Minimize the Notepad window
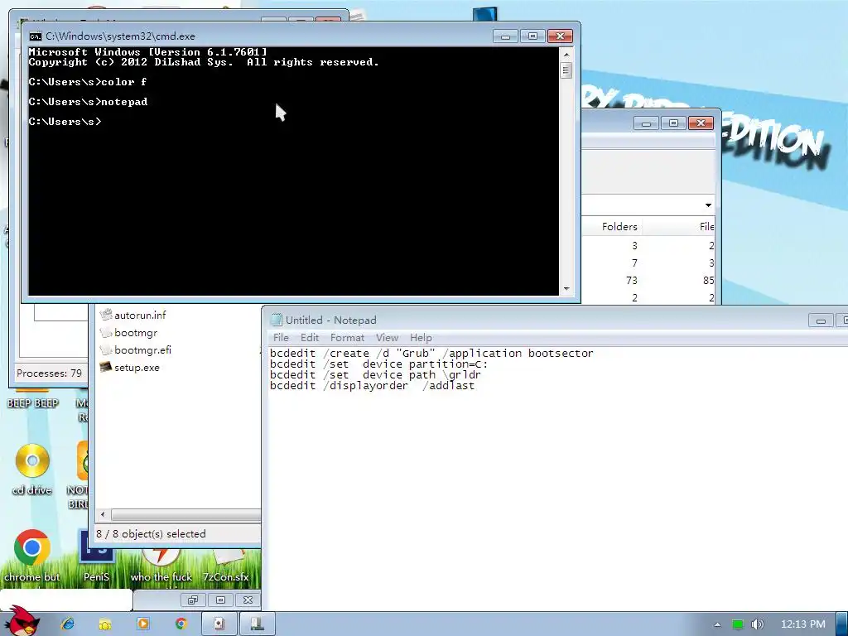The image size is (848, 636). click(821, 320)
